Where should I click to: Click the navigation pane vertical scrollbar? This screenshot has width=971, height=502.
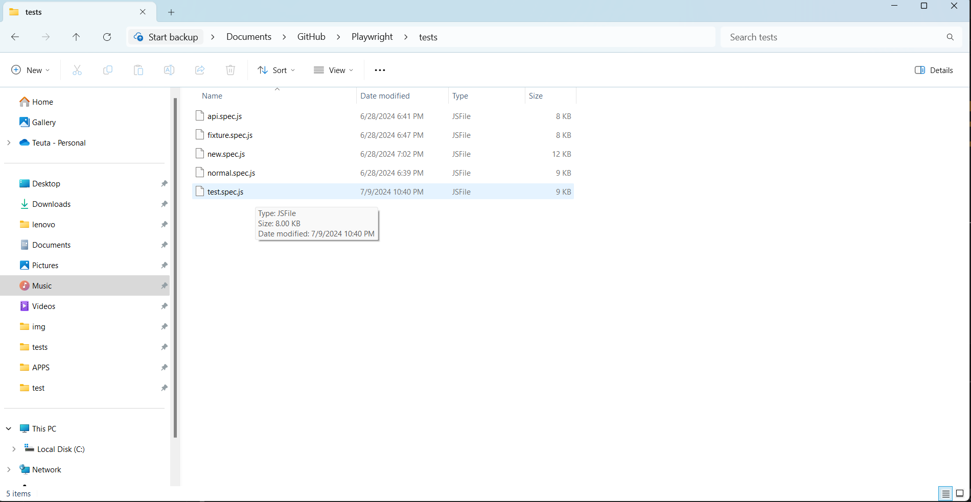click(x=175, y=268)
